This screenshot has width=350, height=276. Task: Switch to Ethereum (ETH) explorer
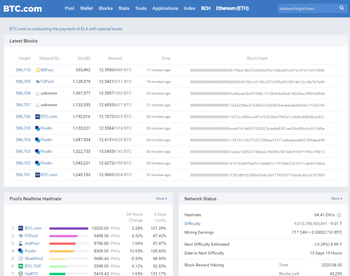(232, 8)
